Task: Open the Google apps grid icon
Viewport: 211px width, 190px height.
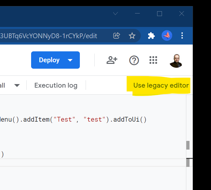Action: coord(153,60)
